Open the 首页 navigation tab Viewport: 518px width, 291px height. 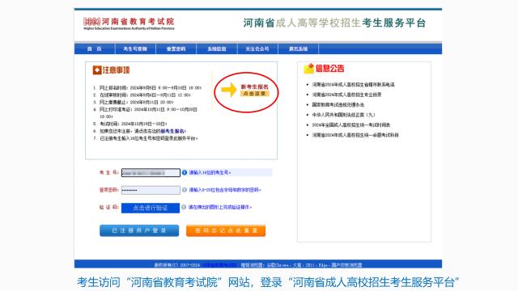[x=95, y=48]
